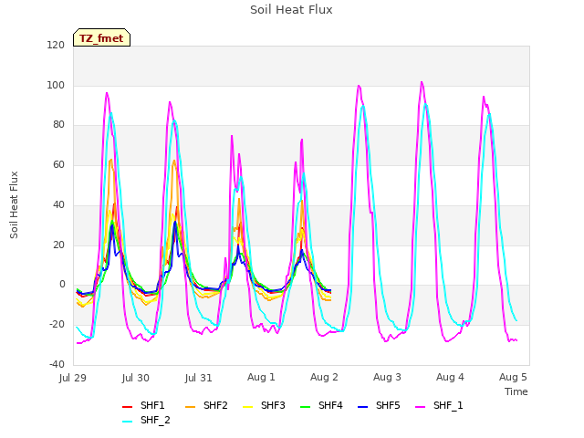Screen dimensions: 584x438
Task: Toggle the SHF1 legend label
Action: coord(152,405)
